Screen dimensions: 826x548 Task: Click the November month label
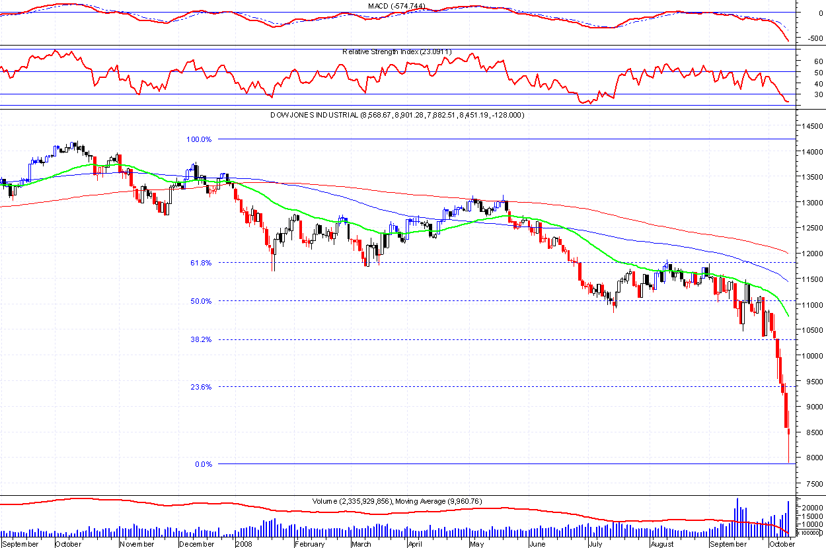click(x=137, y=544)
